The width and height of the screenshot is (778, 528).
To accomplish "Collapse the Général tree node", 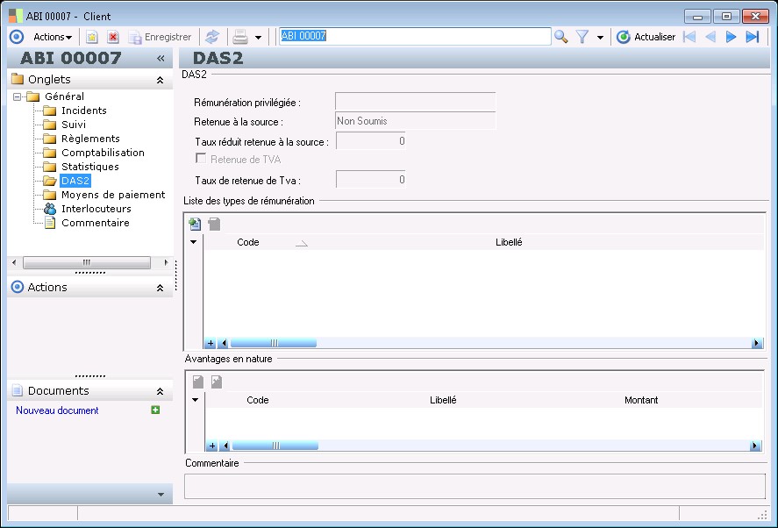I will point(18,96).
